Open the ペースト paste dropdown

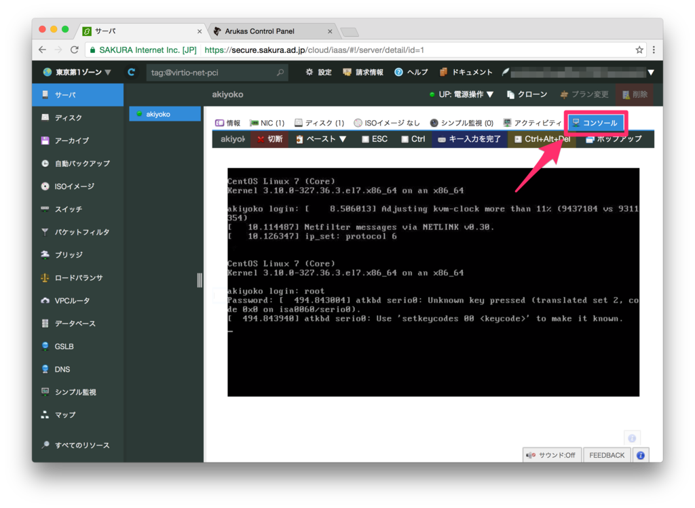click(x=321, y=139)
